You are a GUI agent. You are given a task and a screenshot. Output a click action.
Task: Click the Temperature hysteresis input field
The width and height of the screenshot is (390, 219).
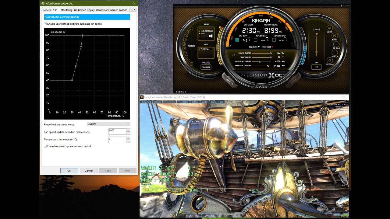(x=117, y=140)
